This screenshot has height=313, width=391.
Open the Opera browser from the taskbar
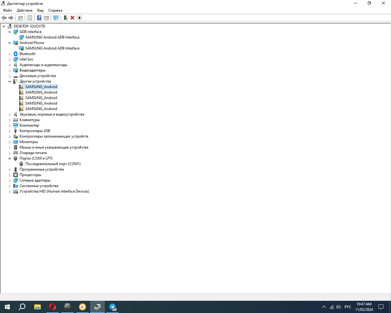(53, 307)
